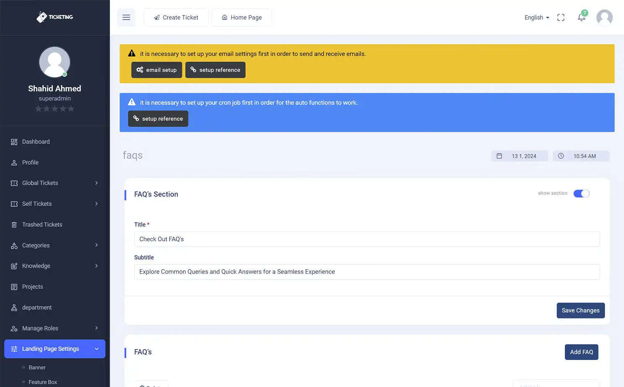Select the Banner submenu item

37,368
